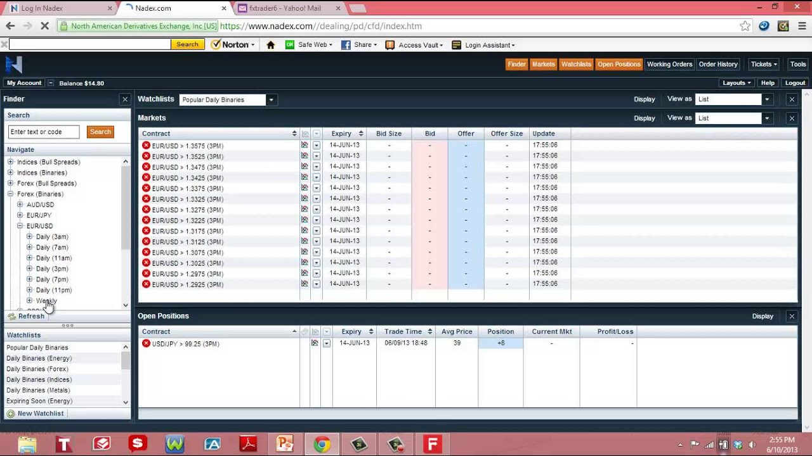This screenshot has width=812, height=456.
Task: Open chart icon for USD/JPY open position
Action: coord(315,343)
